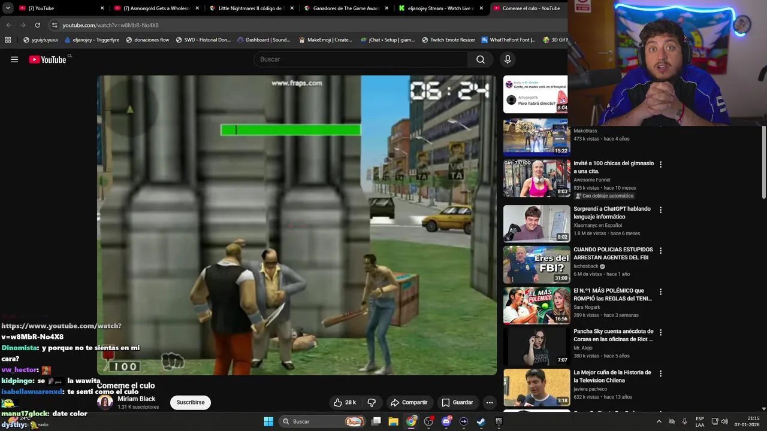Image resolution: width=767 pixels, height=431 pixels.
Task: Dislike the video with thumbs down
Action: coord(372,402)
